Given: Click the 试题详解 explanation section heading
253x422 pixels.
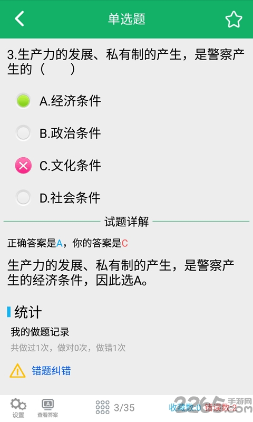Looking at the screenshot, I should click(x=126, y=222).
